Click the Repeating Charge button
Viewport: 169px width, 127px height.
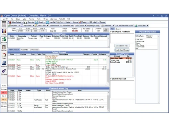[93, 26]
